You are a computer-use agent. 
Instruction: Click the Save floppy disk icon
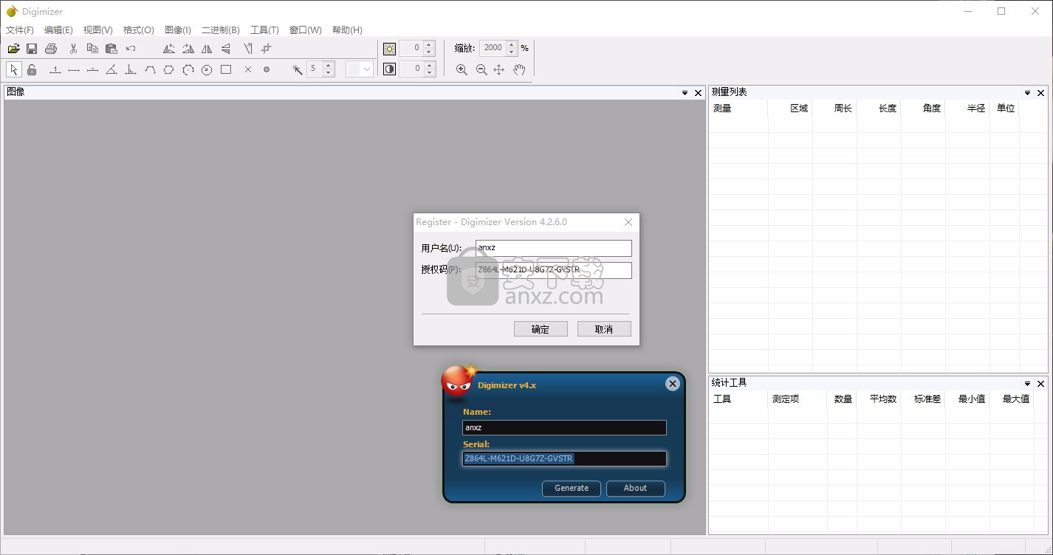(32, 49)
